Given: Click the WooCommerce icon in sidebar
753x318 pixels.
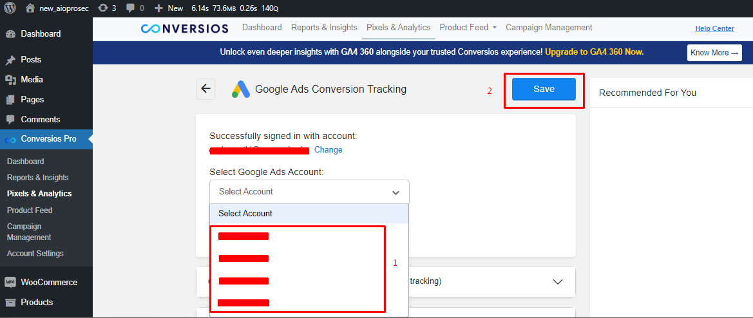Looking at the screenshot, I should (x=10, y=283).
